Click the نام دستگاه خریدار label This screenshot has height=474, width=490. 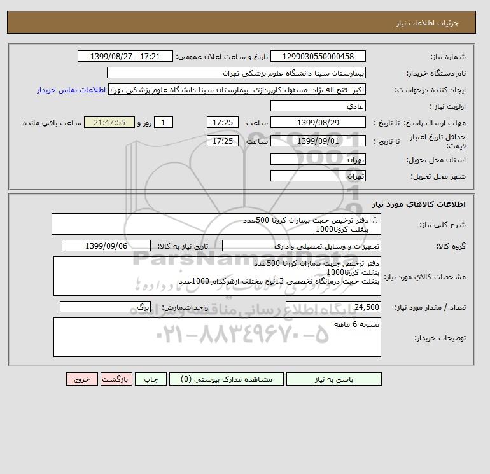point(436,73)
